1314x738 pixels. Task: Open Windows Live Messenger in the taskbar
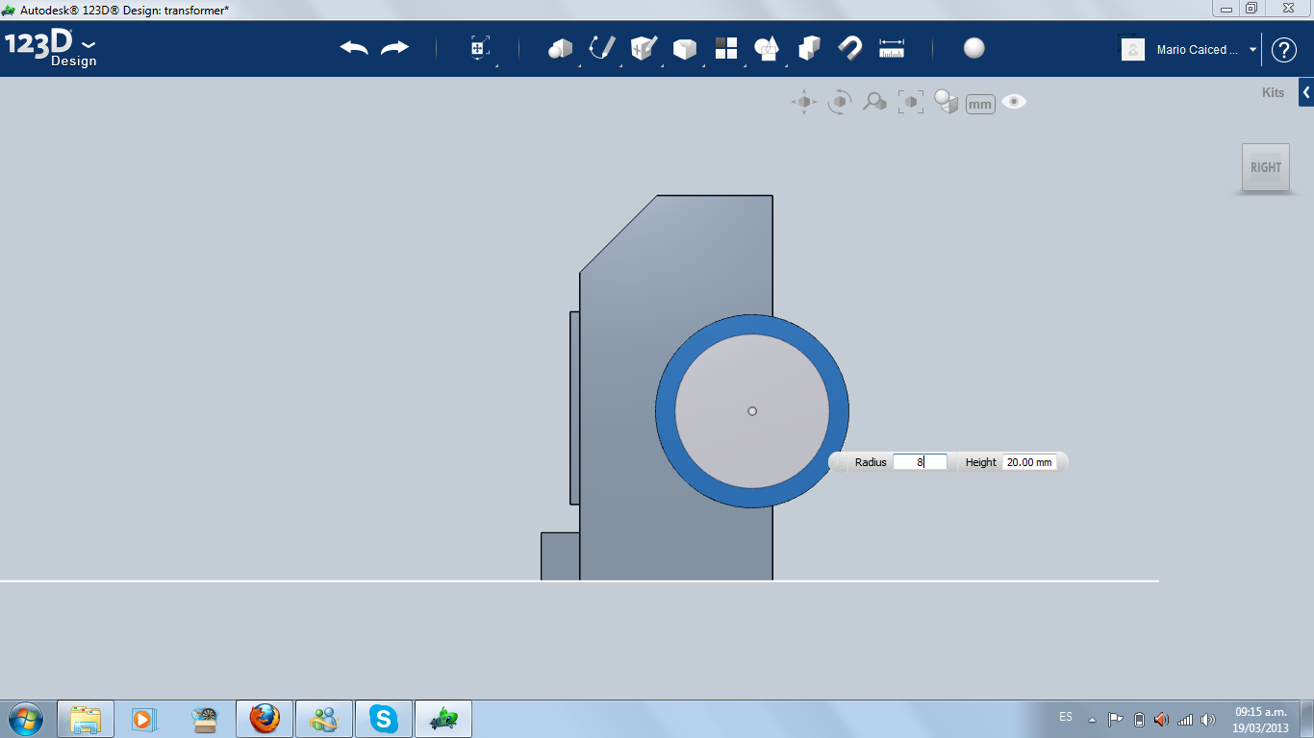point(324,719)
